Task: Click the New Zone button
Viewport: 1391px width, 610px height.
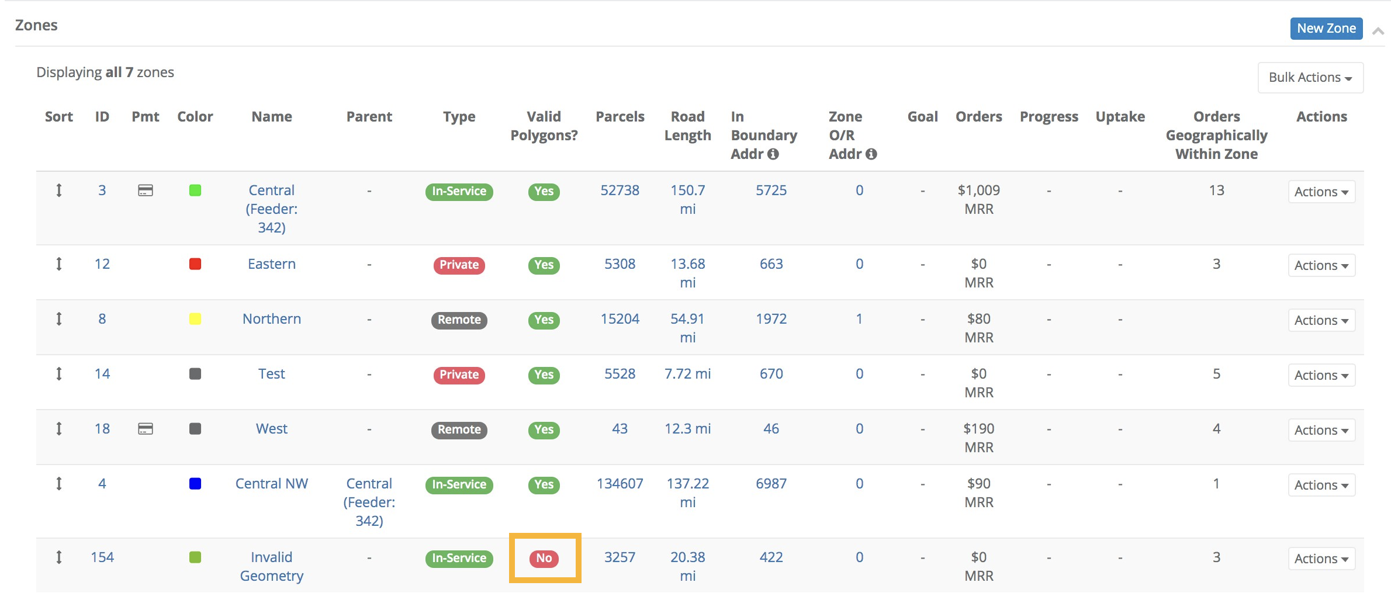Action: coord(1326,28)
